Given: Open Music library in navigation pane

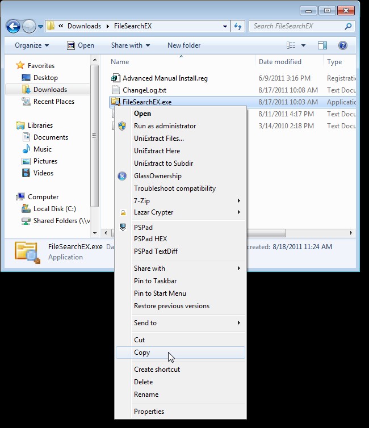Looking at the screenshot, I should point(37,149).
